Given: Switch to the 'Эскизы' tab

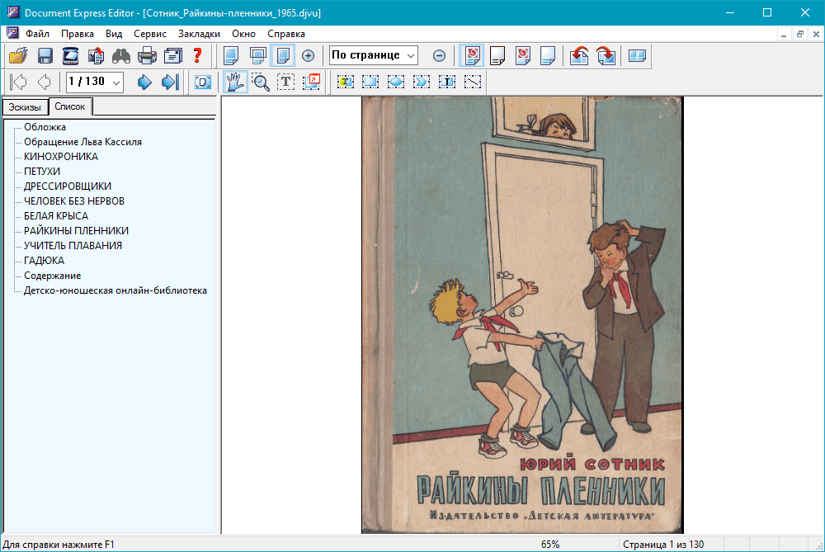Looking at the screenshot, I should 24,107.
